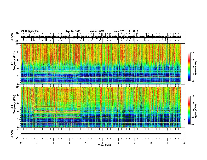Click the '-3' label on ch.2 color scale

click(x=193, y=96)
